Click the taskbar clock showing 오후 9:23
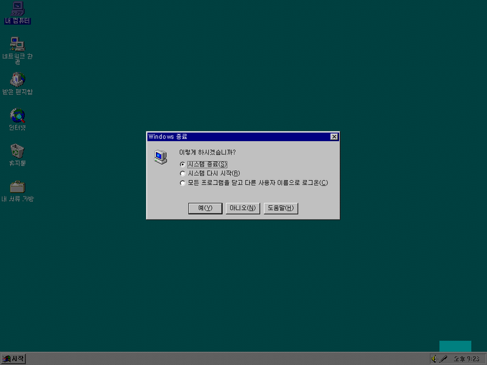Viewport: 487px width, 365px height. click(466, 359)
